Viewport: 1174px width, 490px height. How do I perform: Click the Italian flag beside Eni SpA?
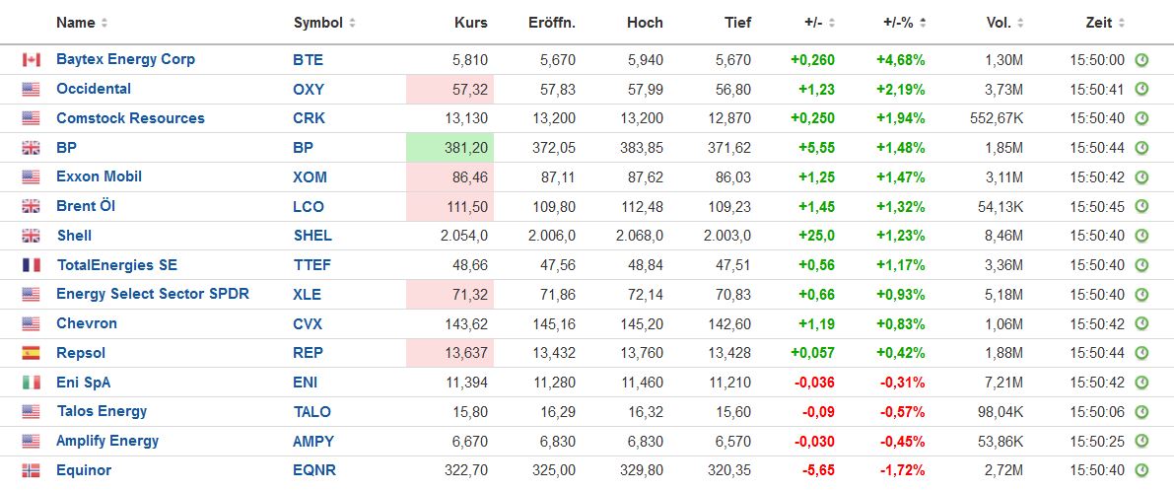[31, 383]
